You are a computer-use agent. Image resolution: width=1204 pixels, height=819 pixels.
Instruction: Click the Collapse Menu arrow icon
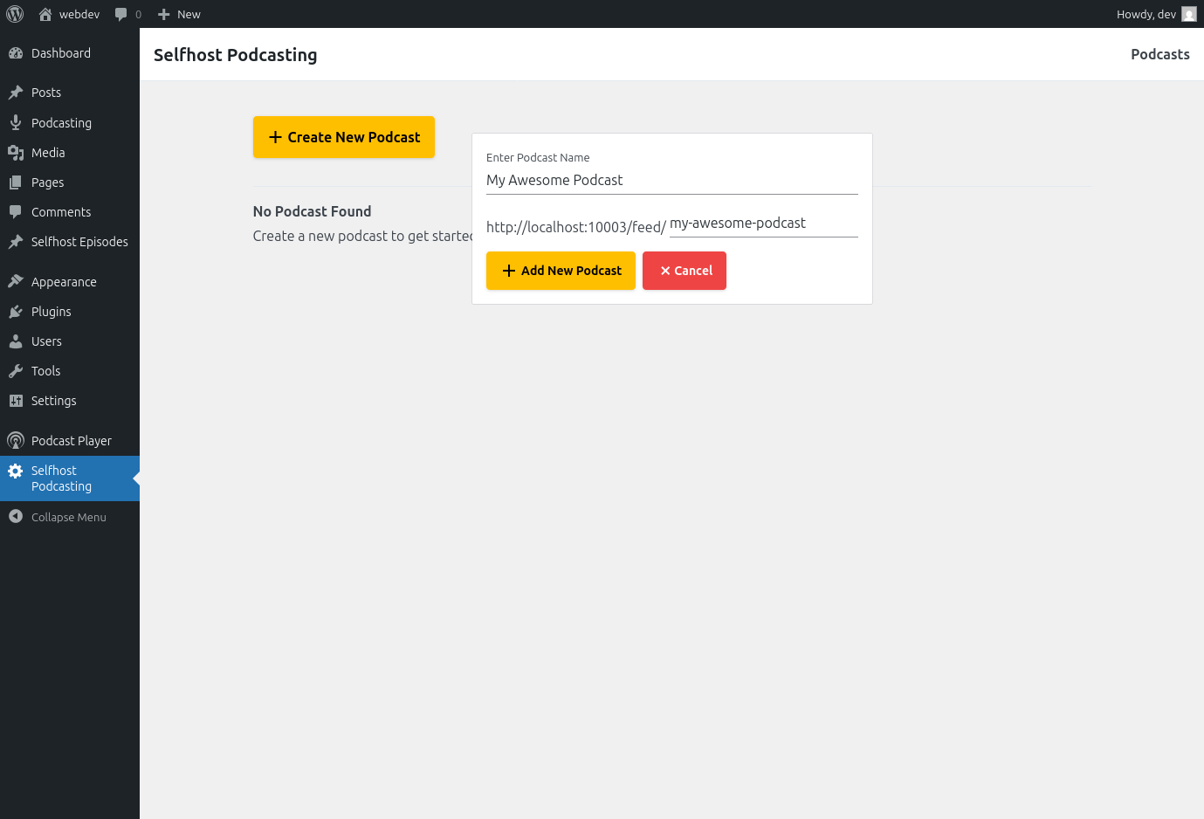(x=16, y=517)
